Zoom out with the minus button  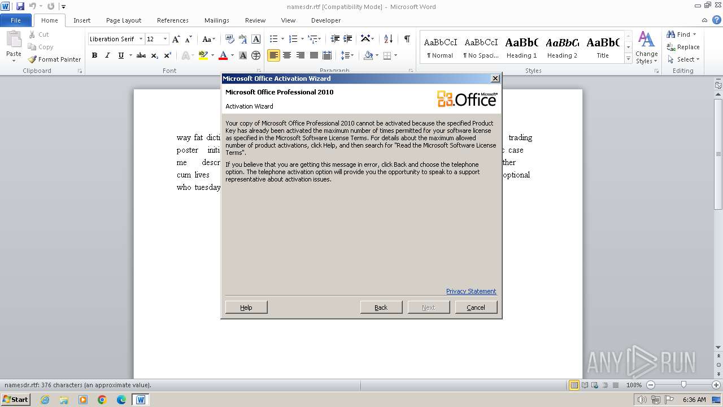650,385
